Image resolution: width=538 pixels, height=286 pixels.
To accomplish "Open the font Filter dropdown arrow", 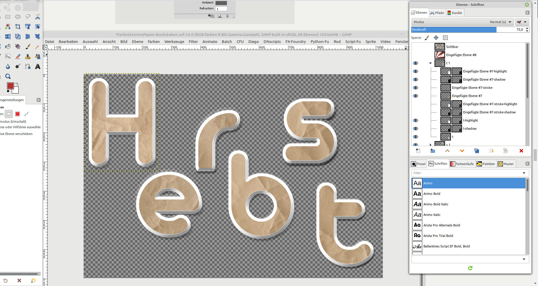I will (x=524, y=173).
